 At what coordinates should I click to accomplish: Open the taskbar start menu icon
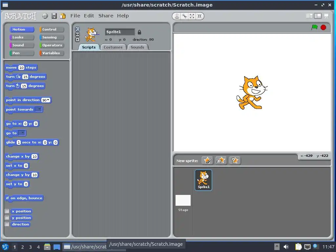[5, 247]
